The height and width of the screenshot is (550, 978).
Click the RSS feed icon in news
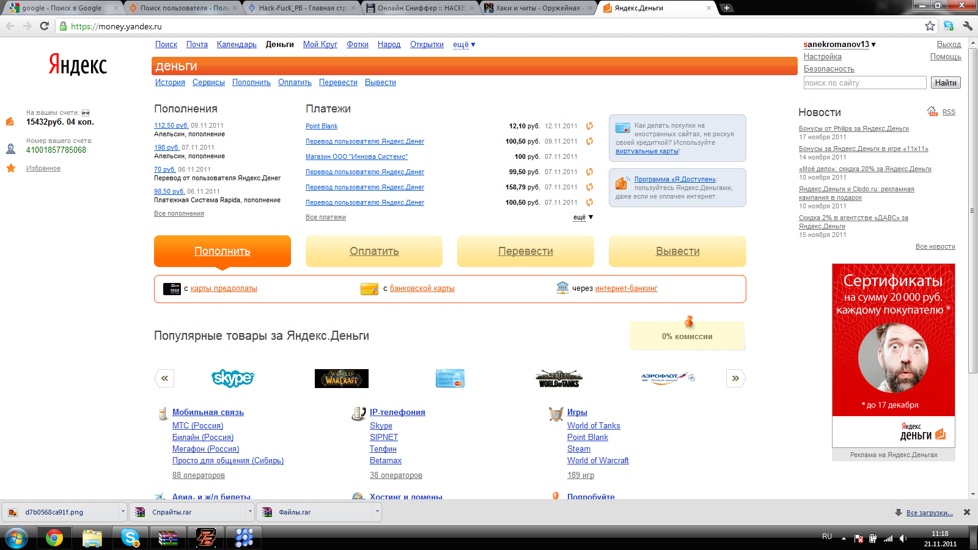pyautogui.click(x=932, y=111)
